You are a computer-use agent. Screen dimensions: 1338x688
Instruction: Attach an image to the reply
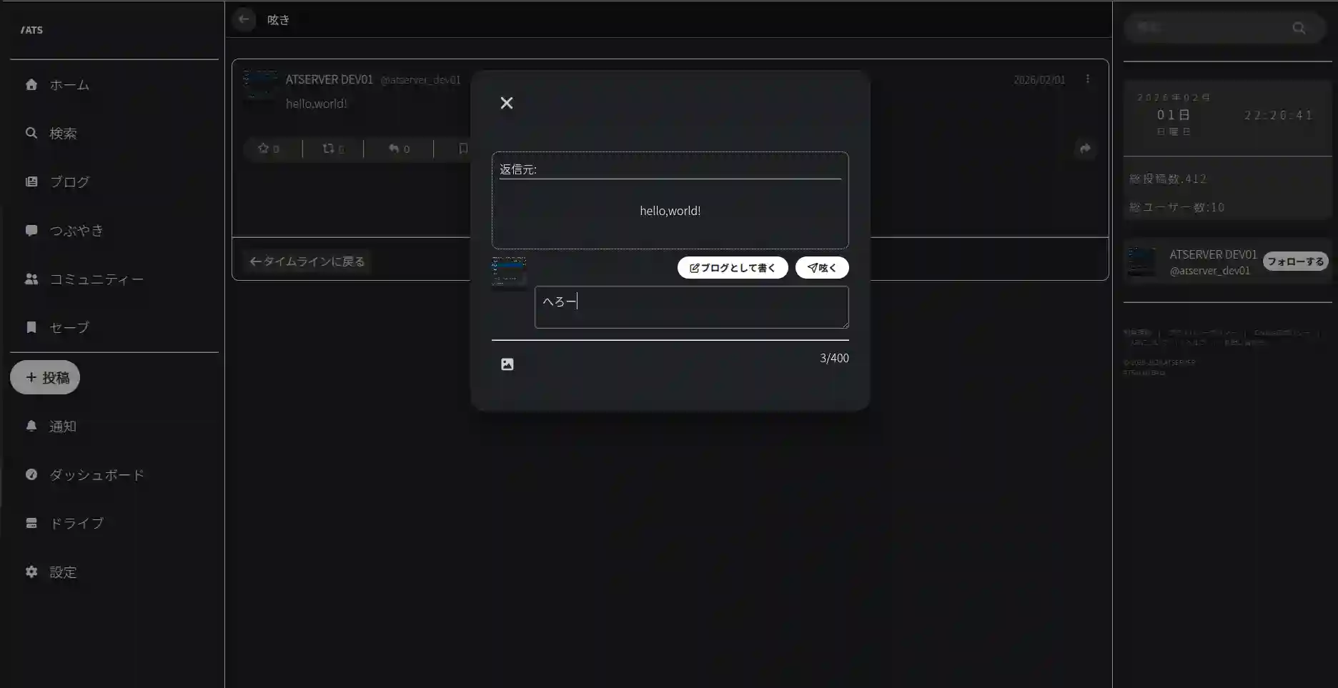tap(507, 364)
